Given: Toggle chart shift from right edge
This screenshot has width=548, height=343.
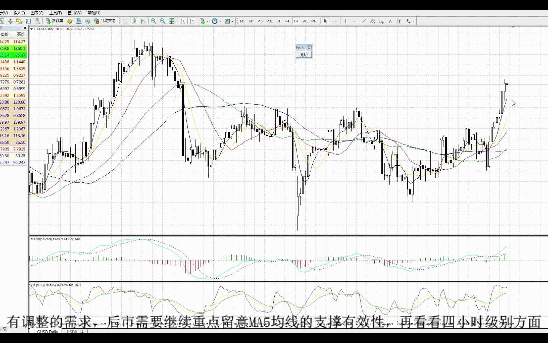Looking at the screenshot, I should [192, 21].
